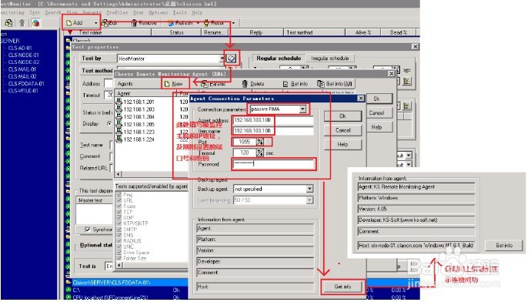Open the Tools menu
This screenshot has height=302, width=531.
180,12
